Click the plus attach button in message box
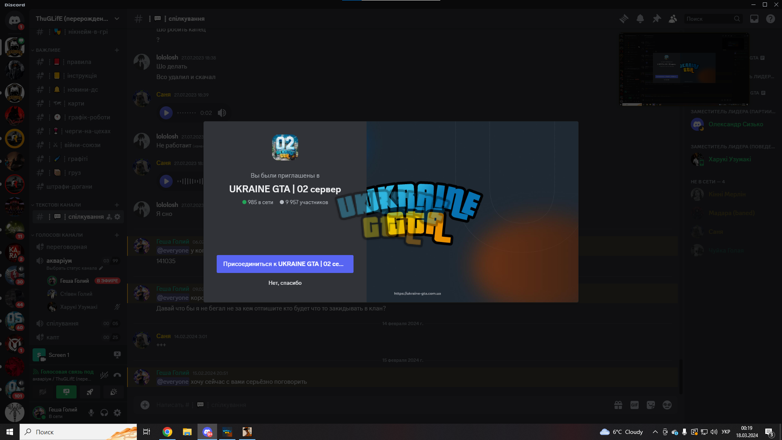Screen dimensions: 782x440 click(x=145, y=405)
